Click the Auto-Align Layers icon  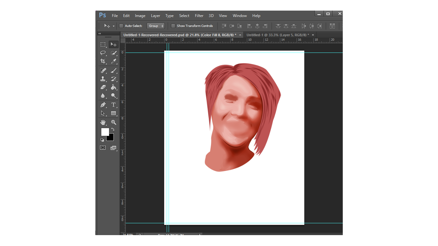point(332,26)
